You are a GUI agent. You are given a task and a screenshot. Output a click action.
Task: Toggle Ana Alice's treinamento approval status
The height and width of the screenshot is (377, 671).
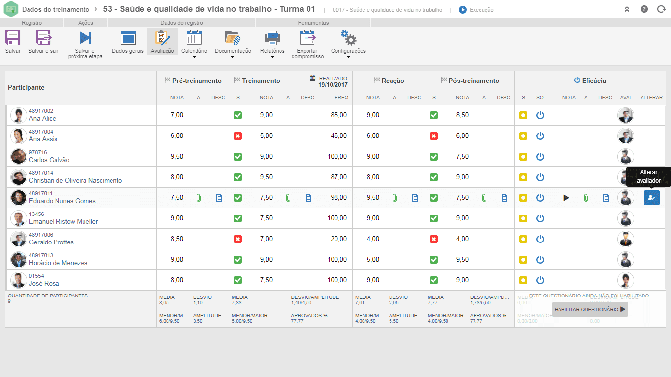[238, 115]
